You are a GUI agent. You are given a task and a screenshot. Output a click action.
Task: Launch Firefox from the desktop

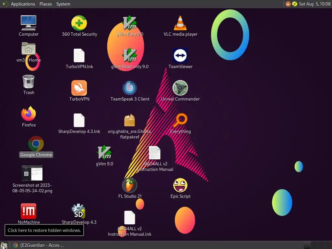click(29, 114)
